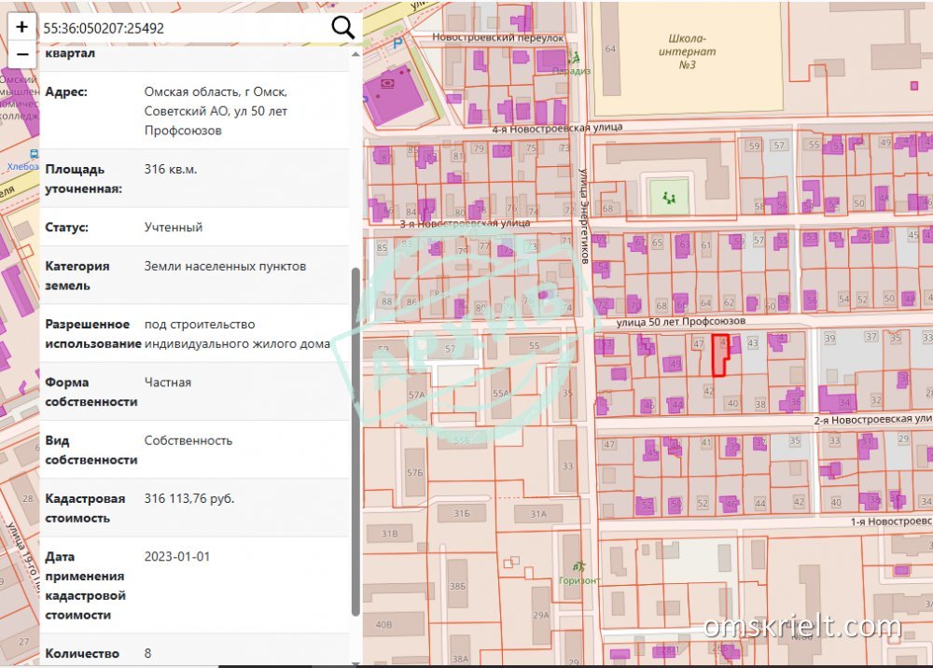Click the building labeled 31А
Viewport: 933px width, 668px height.
[538, 514]
